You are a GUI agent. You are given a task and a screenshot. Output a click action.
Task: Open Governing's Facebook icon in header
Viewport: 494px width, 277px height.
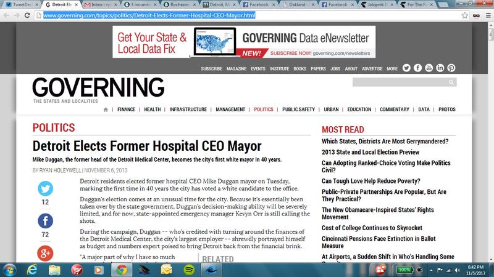(418, 68)
